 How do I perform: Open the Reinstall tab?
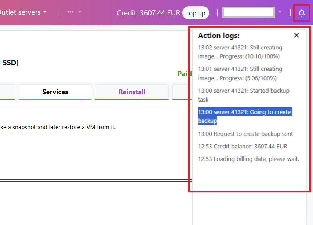(x=132, y=92)
